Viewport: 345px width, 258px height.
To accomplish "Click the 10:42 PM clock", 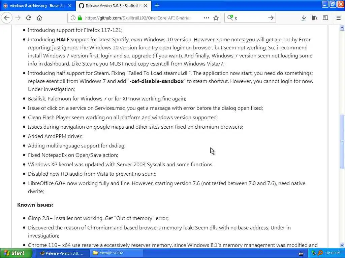I will [333, 253].
